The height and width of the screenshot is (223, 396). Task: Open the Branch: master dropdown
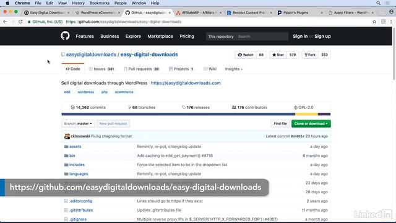(x=78, y=124)
